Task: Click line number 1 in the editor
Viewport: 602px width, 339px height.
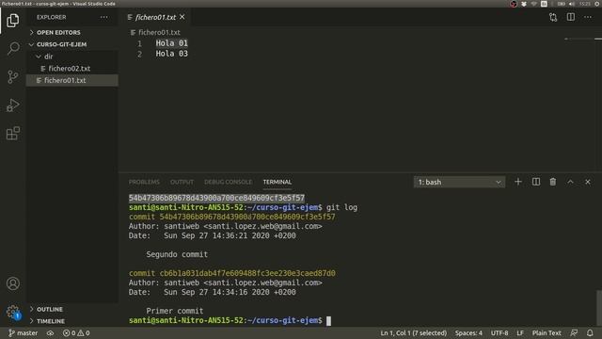Action: pos(140,43)
